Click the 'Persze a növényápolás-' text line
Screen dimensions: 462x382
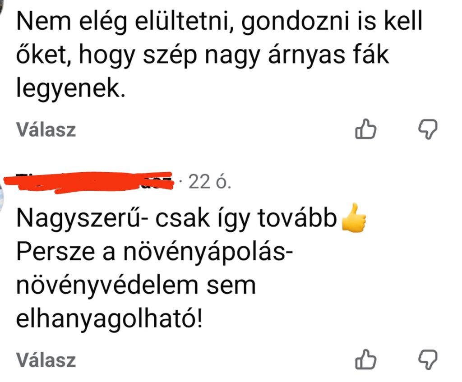[155, 253]
